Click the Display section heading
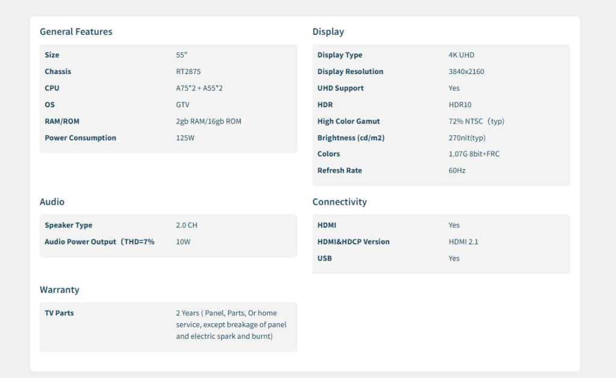Screen dimensions: 616x378 pyautogui.click(x=328, y=32)
